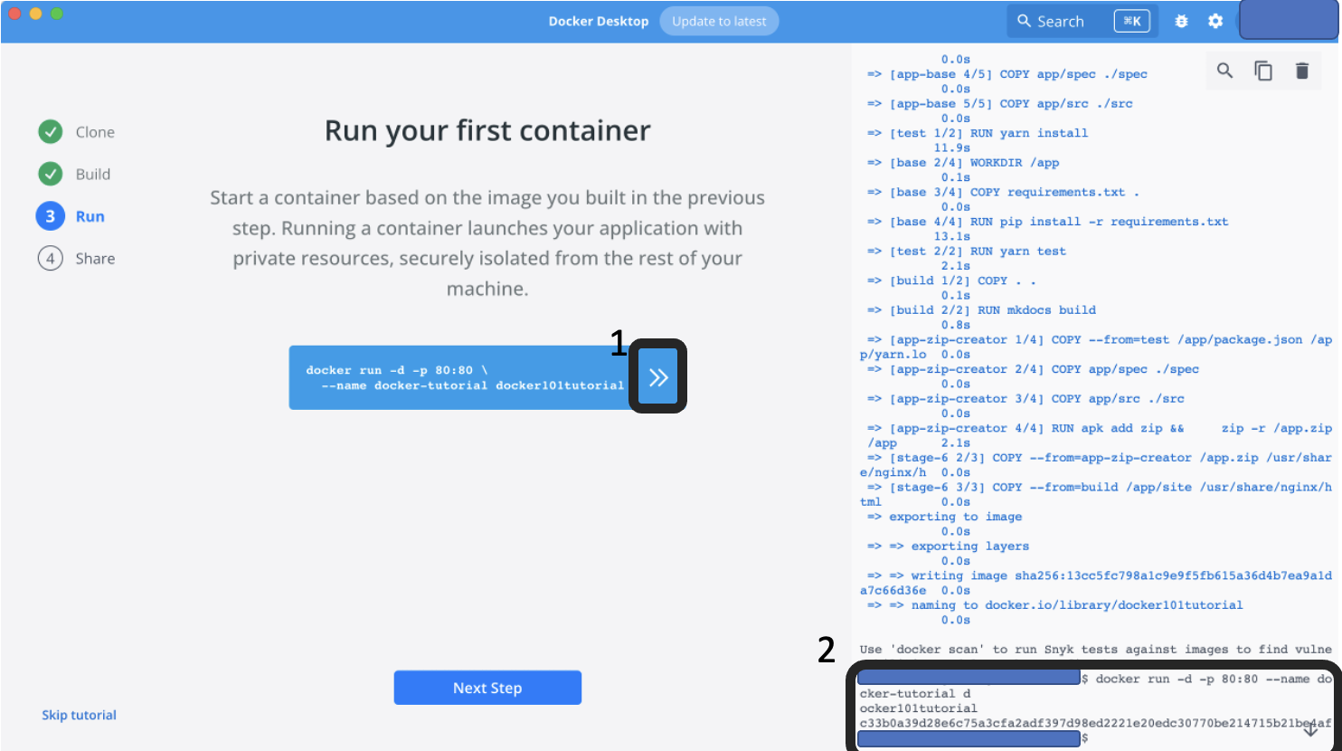Image resolution: width=1342 pixels, height=751 pixels.
Task: Click the ⌘K shortcut badge
Action: point(1133,21)
